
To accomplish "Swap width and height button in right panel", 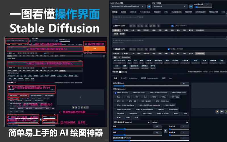I will coord(165,131).
